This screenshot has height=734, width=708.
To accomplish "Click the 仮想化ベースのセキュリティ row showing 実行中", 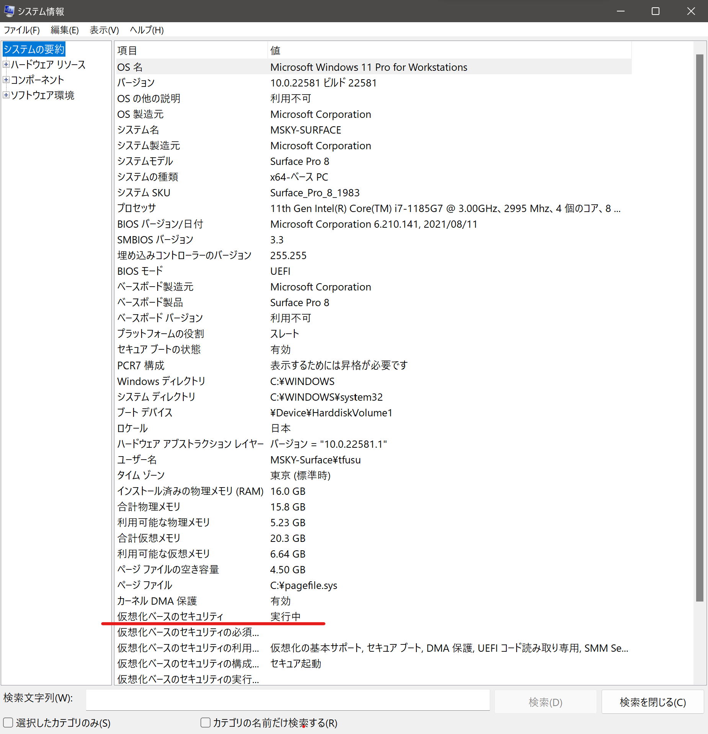I will [x=373, y=617].
